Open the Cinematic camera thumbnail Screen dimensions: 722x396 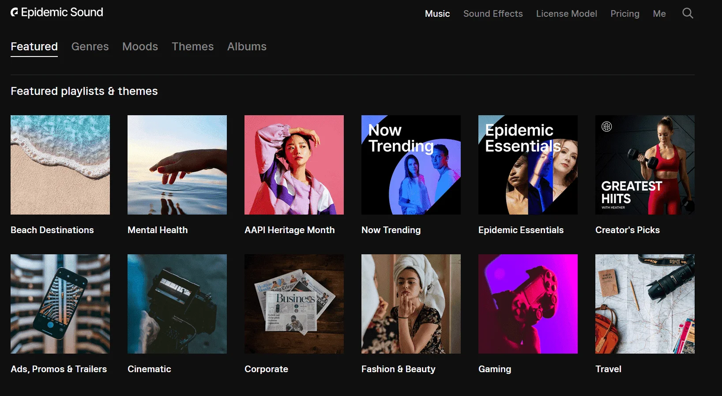177,304
